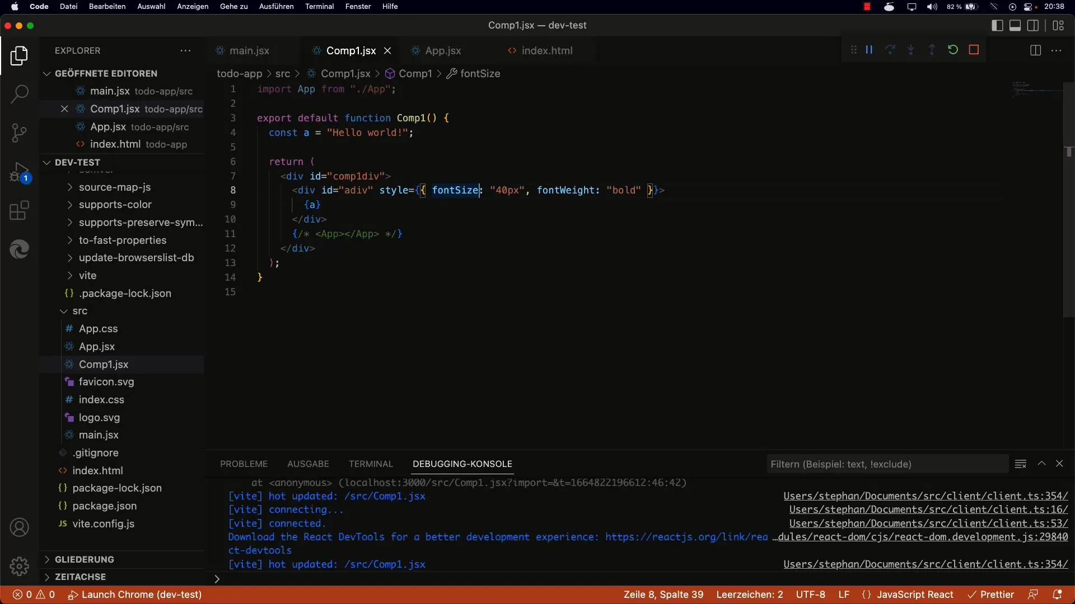
Task: Open App.css in the src folder
Action: 98,329
